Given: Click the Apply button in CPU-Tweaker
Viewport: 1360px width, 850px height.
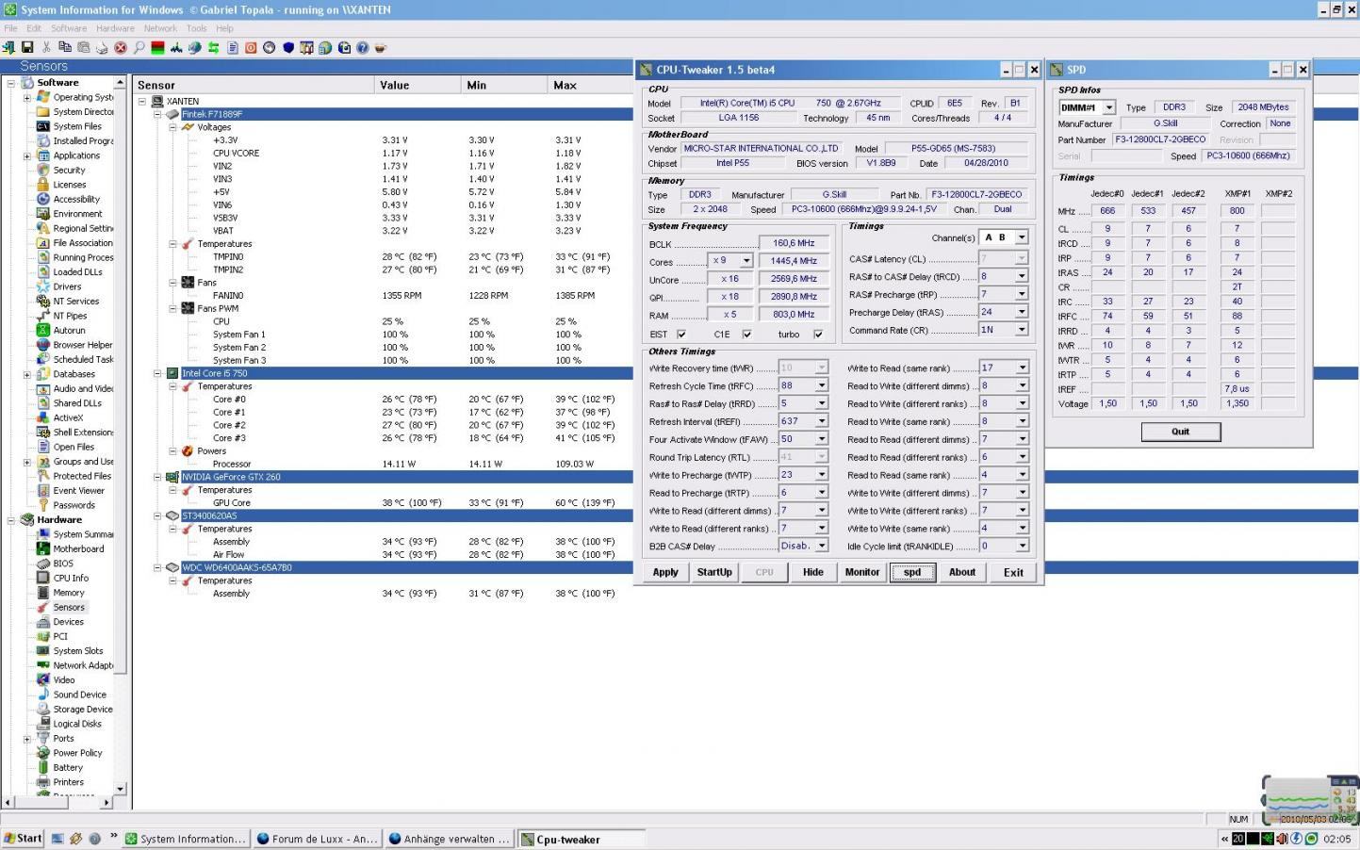Looking at the screenshot, I should [x=665, y=572].
